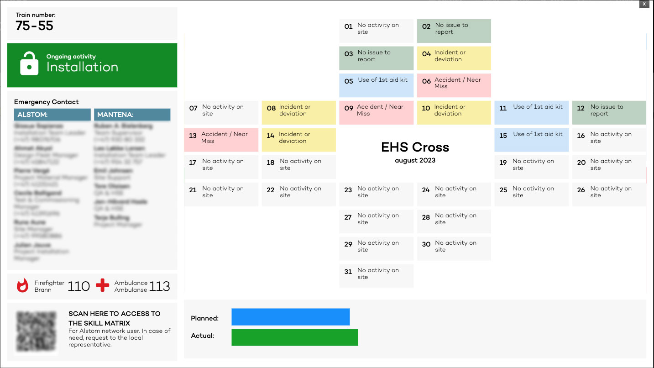Click the skill matrix QR code
The height and width of the screenshot is (368, 654).
coord(37,331)
